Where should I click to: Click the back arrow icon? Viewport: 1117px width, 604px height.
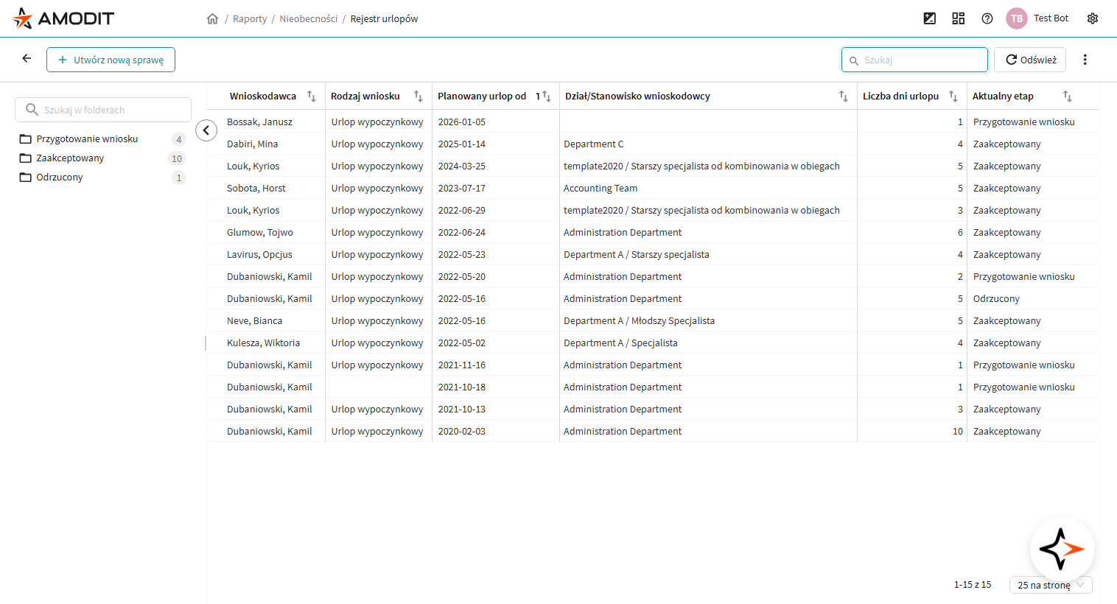coord(27,59)
